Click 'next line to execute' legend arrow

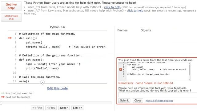click(3, 97)
